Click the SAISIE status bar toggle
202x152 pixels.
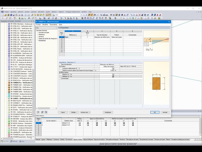click(x=102, y=144)
